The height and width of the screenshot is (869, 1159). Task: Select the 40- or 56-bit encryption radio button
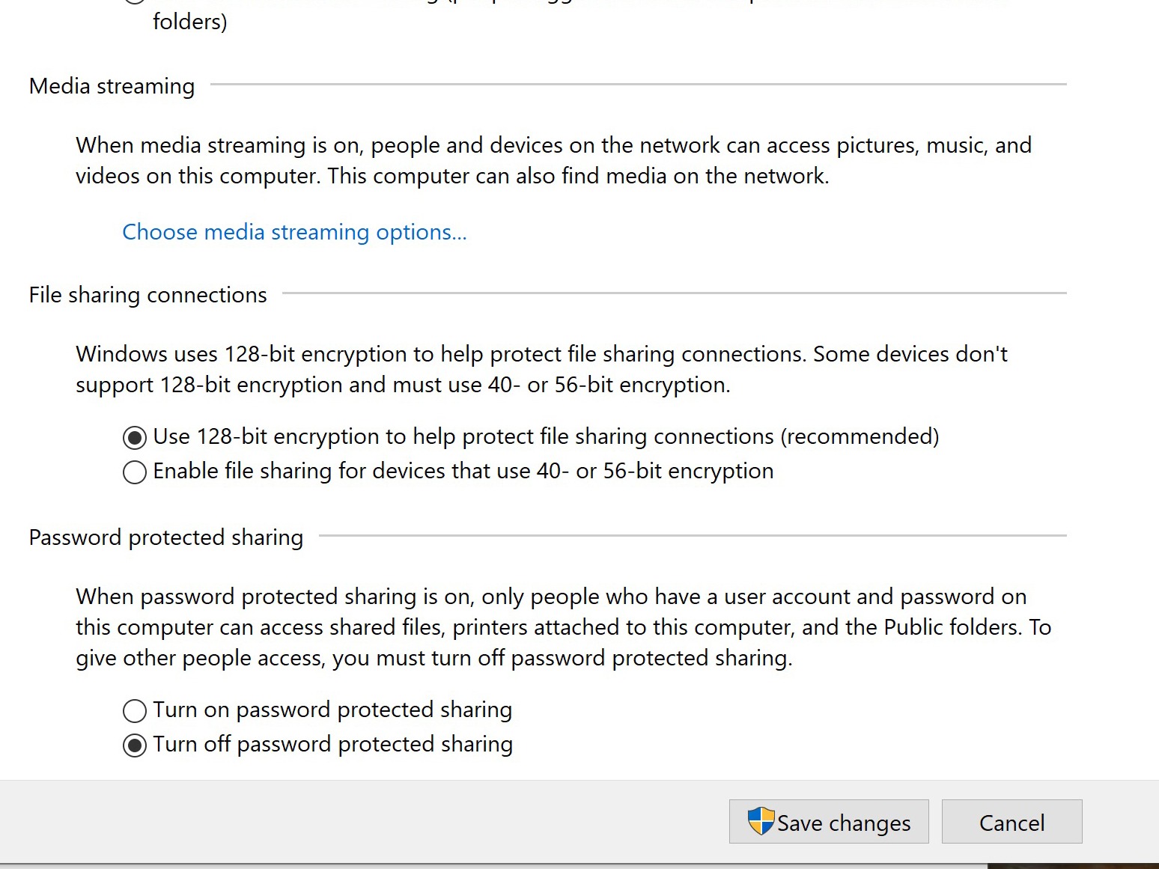tap(135, 472)
